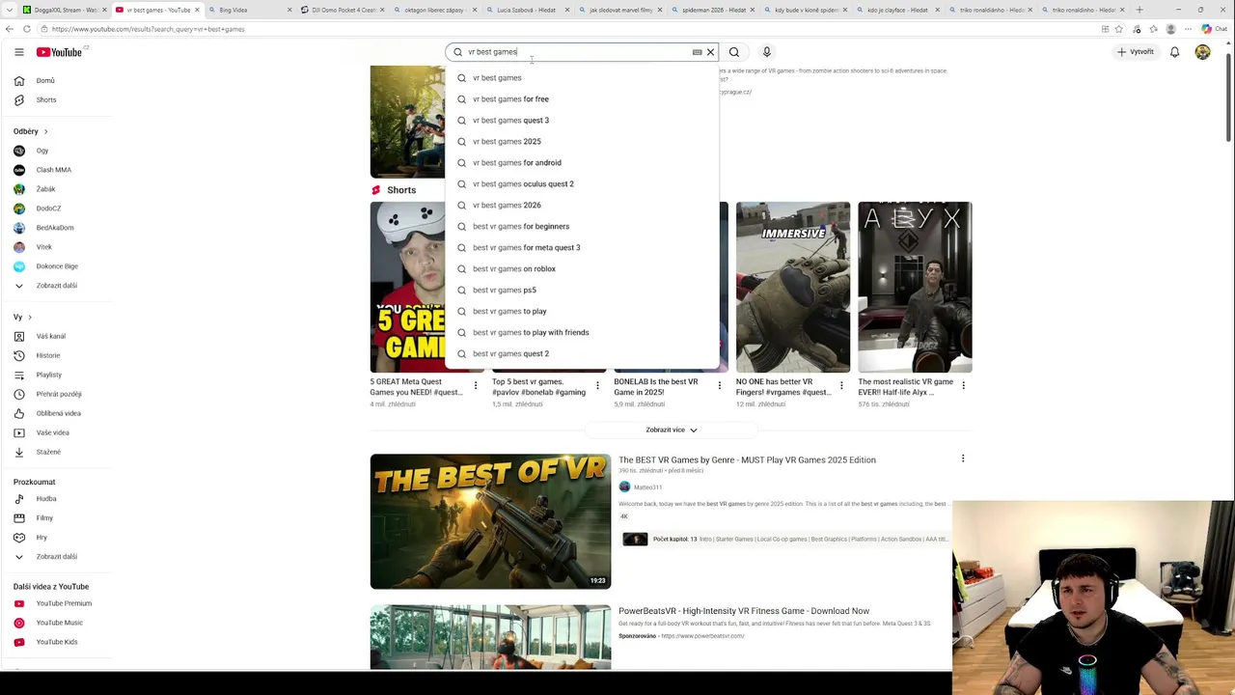
Task: Submit search with magnifier button
Action: (x=734, y=52)
